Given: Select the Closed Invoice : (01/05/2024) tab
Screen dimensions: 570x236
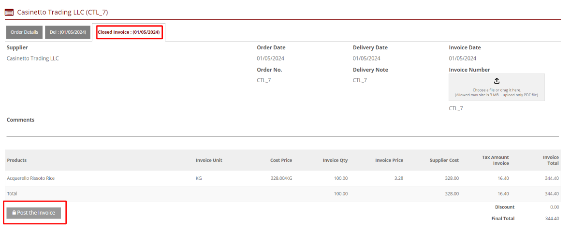Looking at the screenshot, I should 129,32.
